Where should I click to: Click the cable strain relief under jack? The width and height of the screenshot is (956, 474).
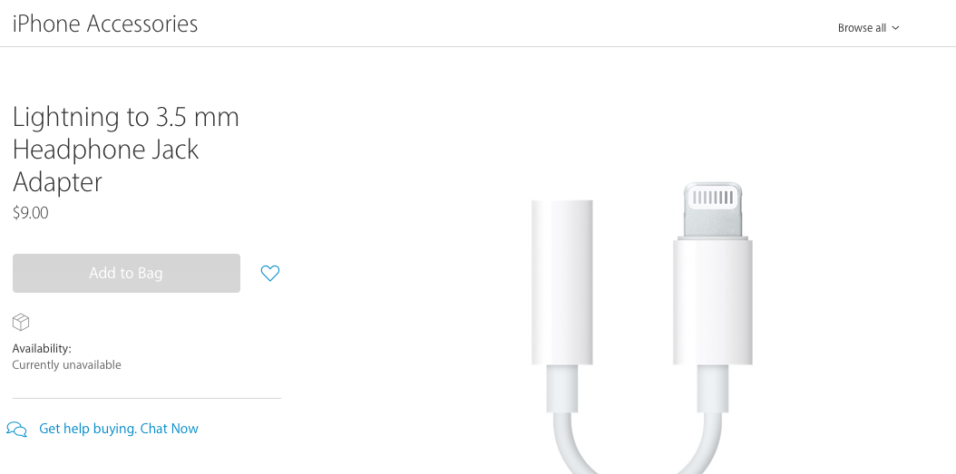coord(561,389)
